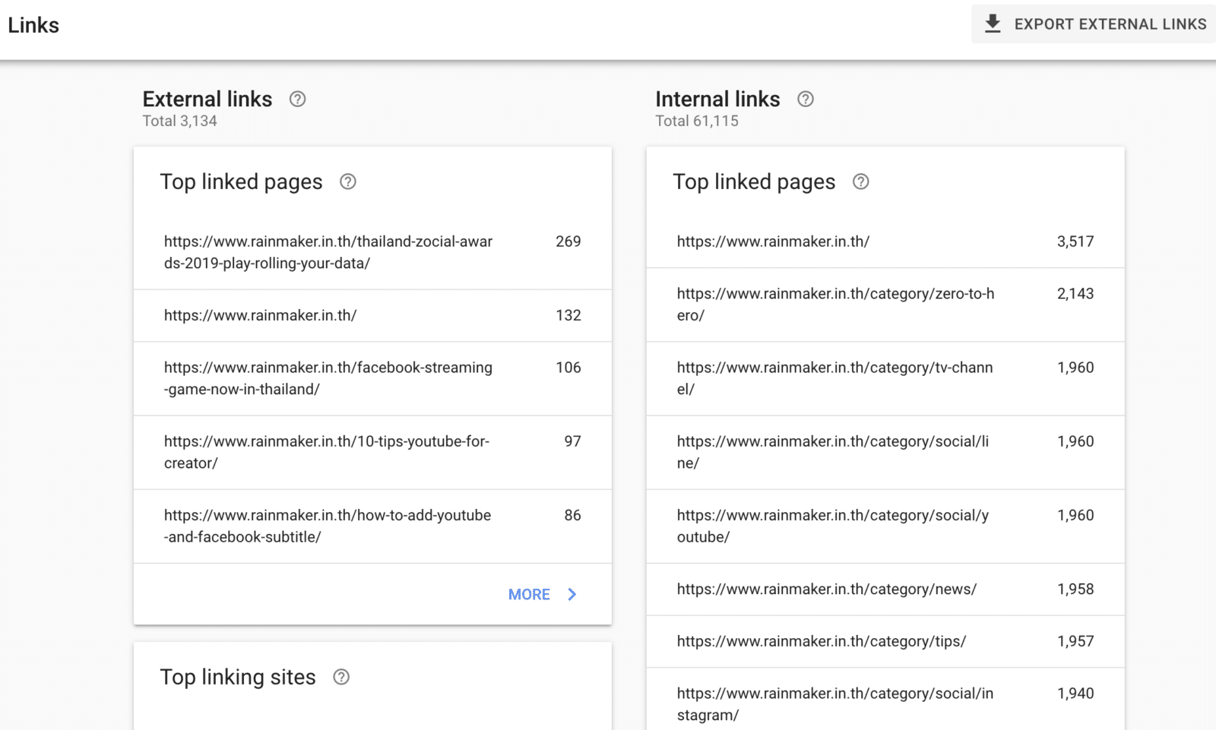Viewport: 1216px width, 730px height.
Task: Click help icon beside Top linking sites
Action: point(341,677)
